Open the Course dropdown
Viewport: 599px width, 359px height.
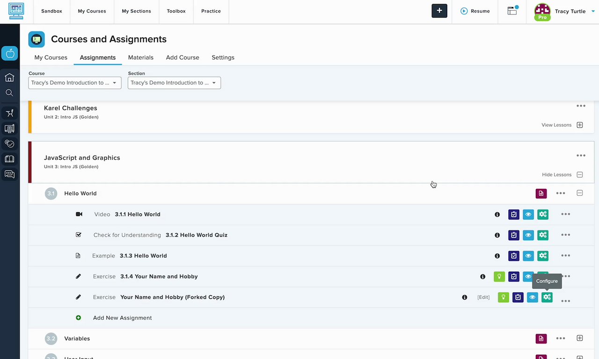coord(75,83)
